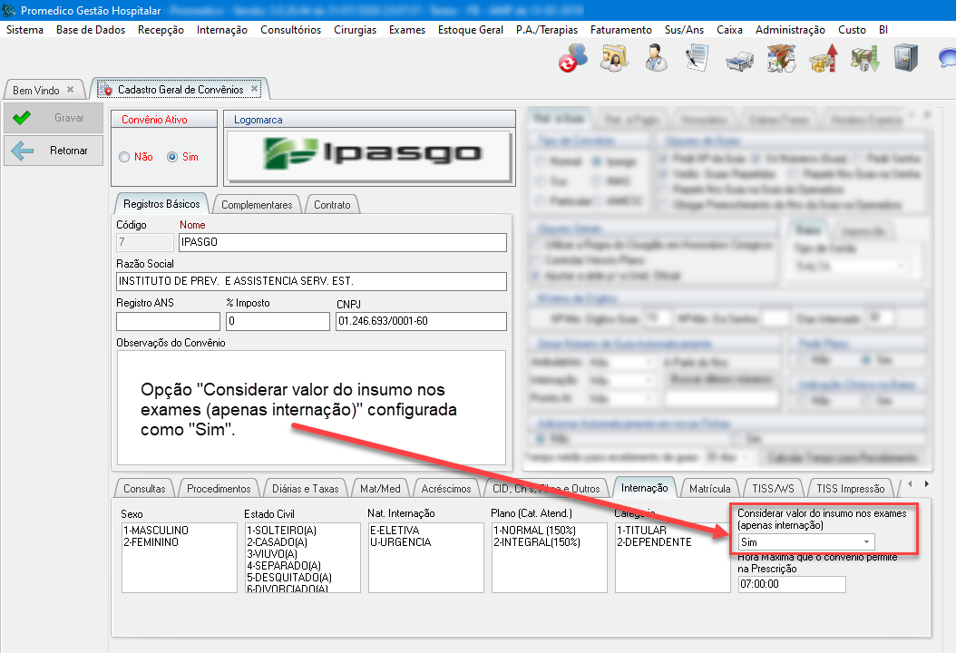This screenshot has width=956, height=653.
Task: Click the user refresh toolbar icon
Action: click(572, 58)
